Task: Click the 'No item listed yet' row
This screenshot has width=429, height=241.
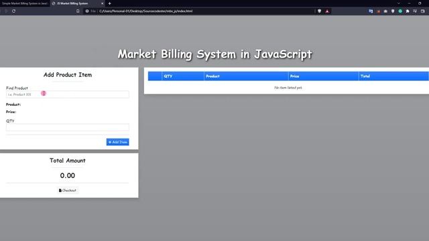Action: (288, 88)
